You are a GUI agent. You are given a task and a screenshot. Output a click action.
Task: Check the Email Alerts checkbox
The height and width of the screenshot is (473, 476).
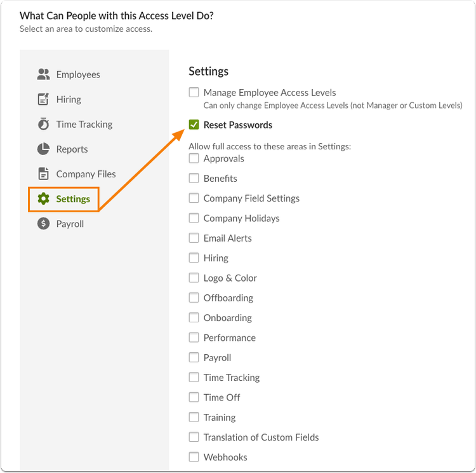point(194,238)
